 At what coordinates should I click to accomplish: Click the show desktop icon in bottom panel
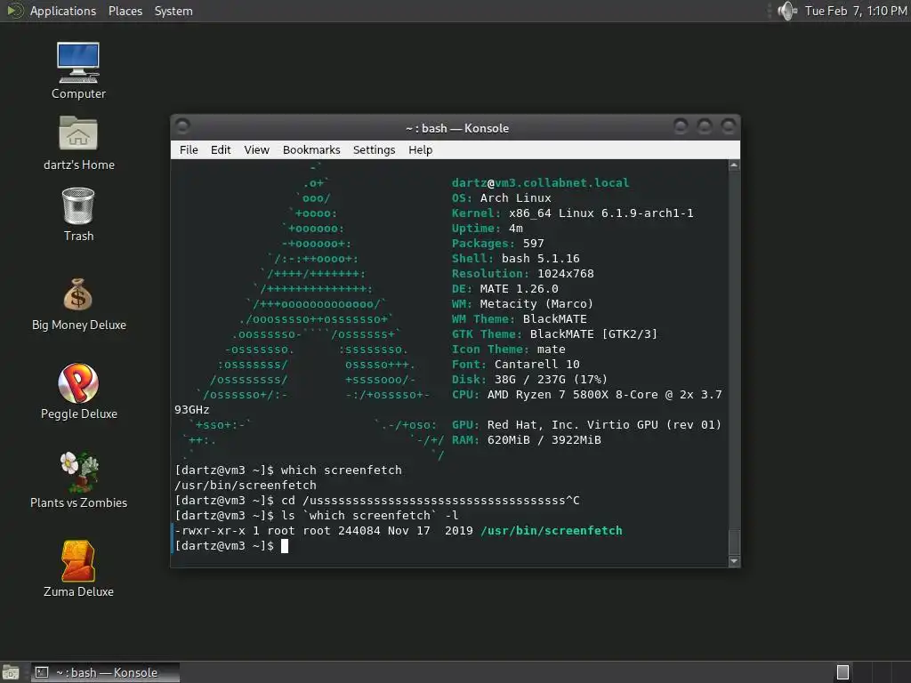pyautogui.click(x=11, y=672)
